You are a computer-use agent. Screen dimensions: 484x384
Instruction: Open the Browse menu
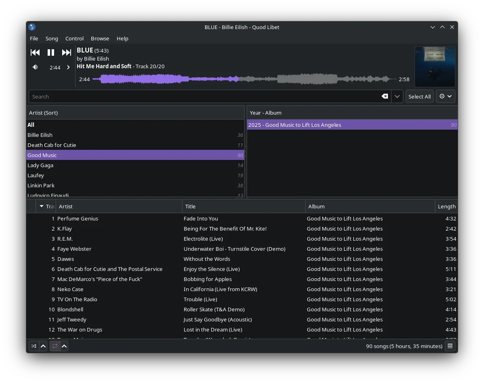[x=100, y=39]
